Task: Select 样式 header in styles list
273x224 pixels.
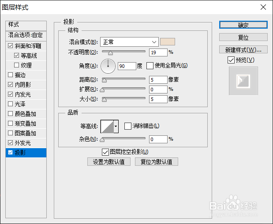Action: [26, 26]
